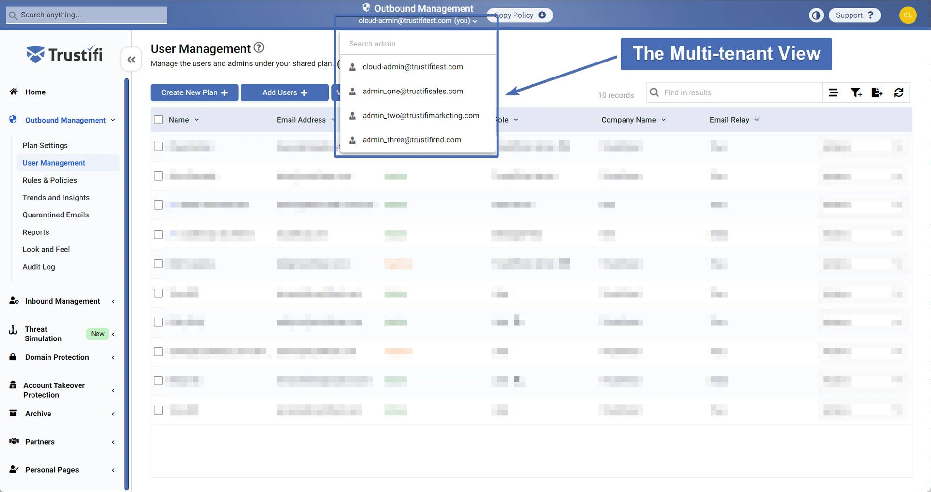Click the User Management help icon
The image size is (931, 492).
click(x=259, y=47)
